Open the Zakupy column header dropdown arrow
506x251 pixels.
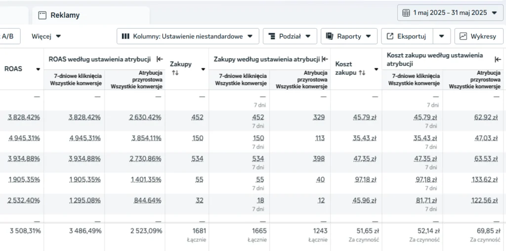coord(203,69)
